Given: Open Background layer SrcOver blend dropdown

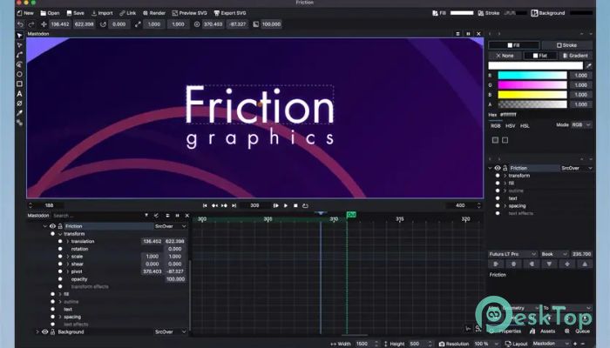Looking at the screenshot, I should pos(171,332).
